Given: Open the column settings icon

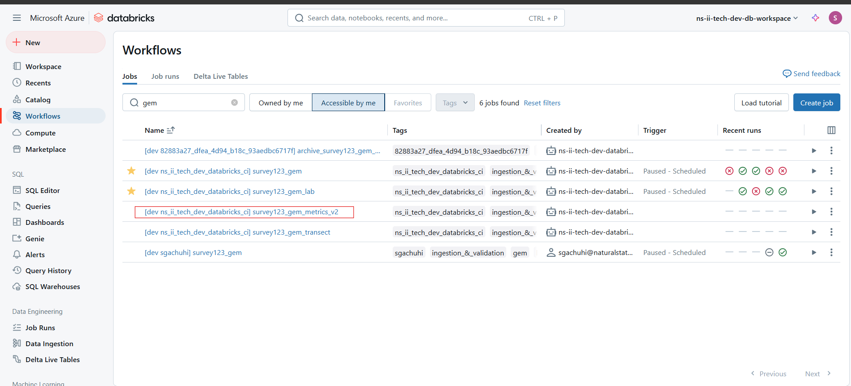Looking at the screenshot, I should click(831, 130).
